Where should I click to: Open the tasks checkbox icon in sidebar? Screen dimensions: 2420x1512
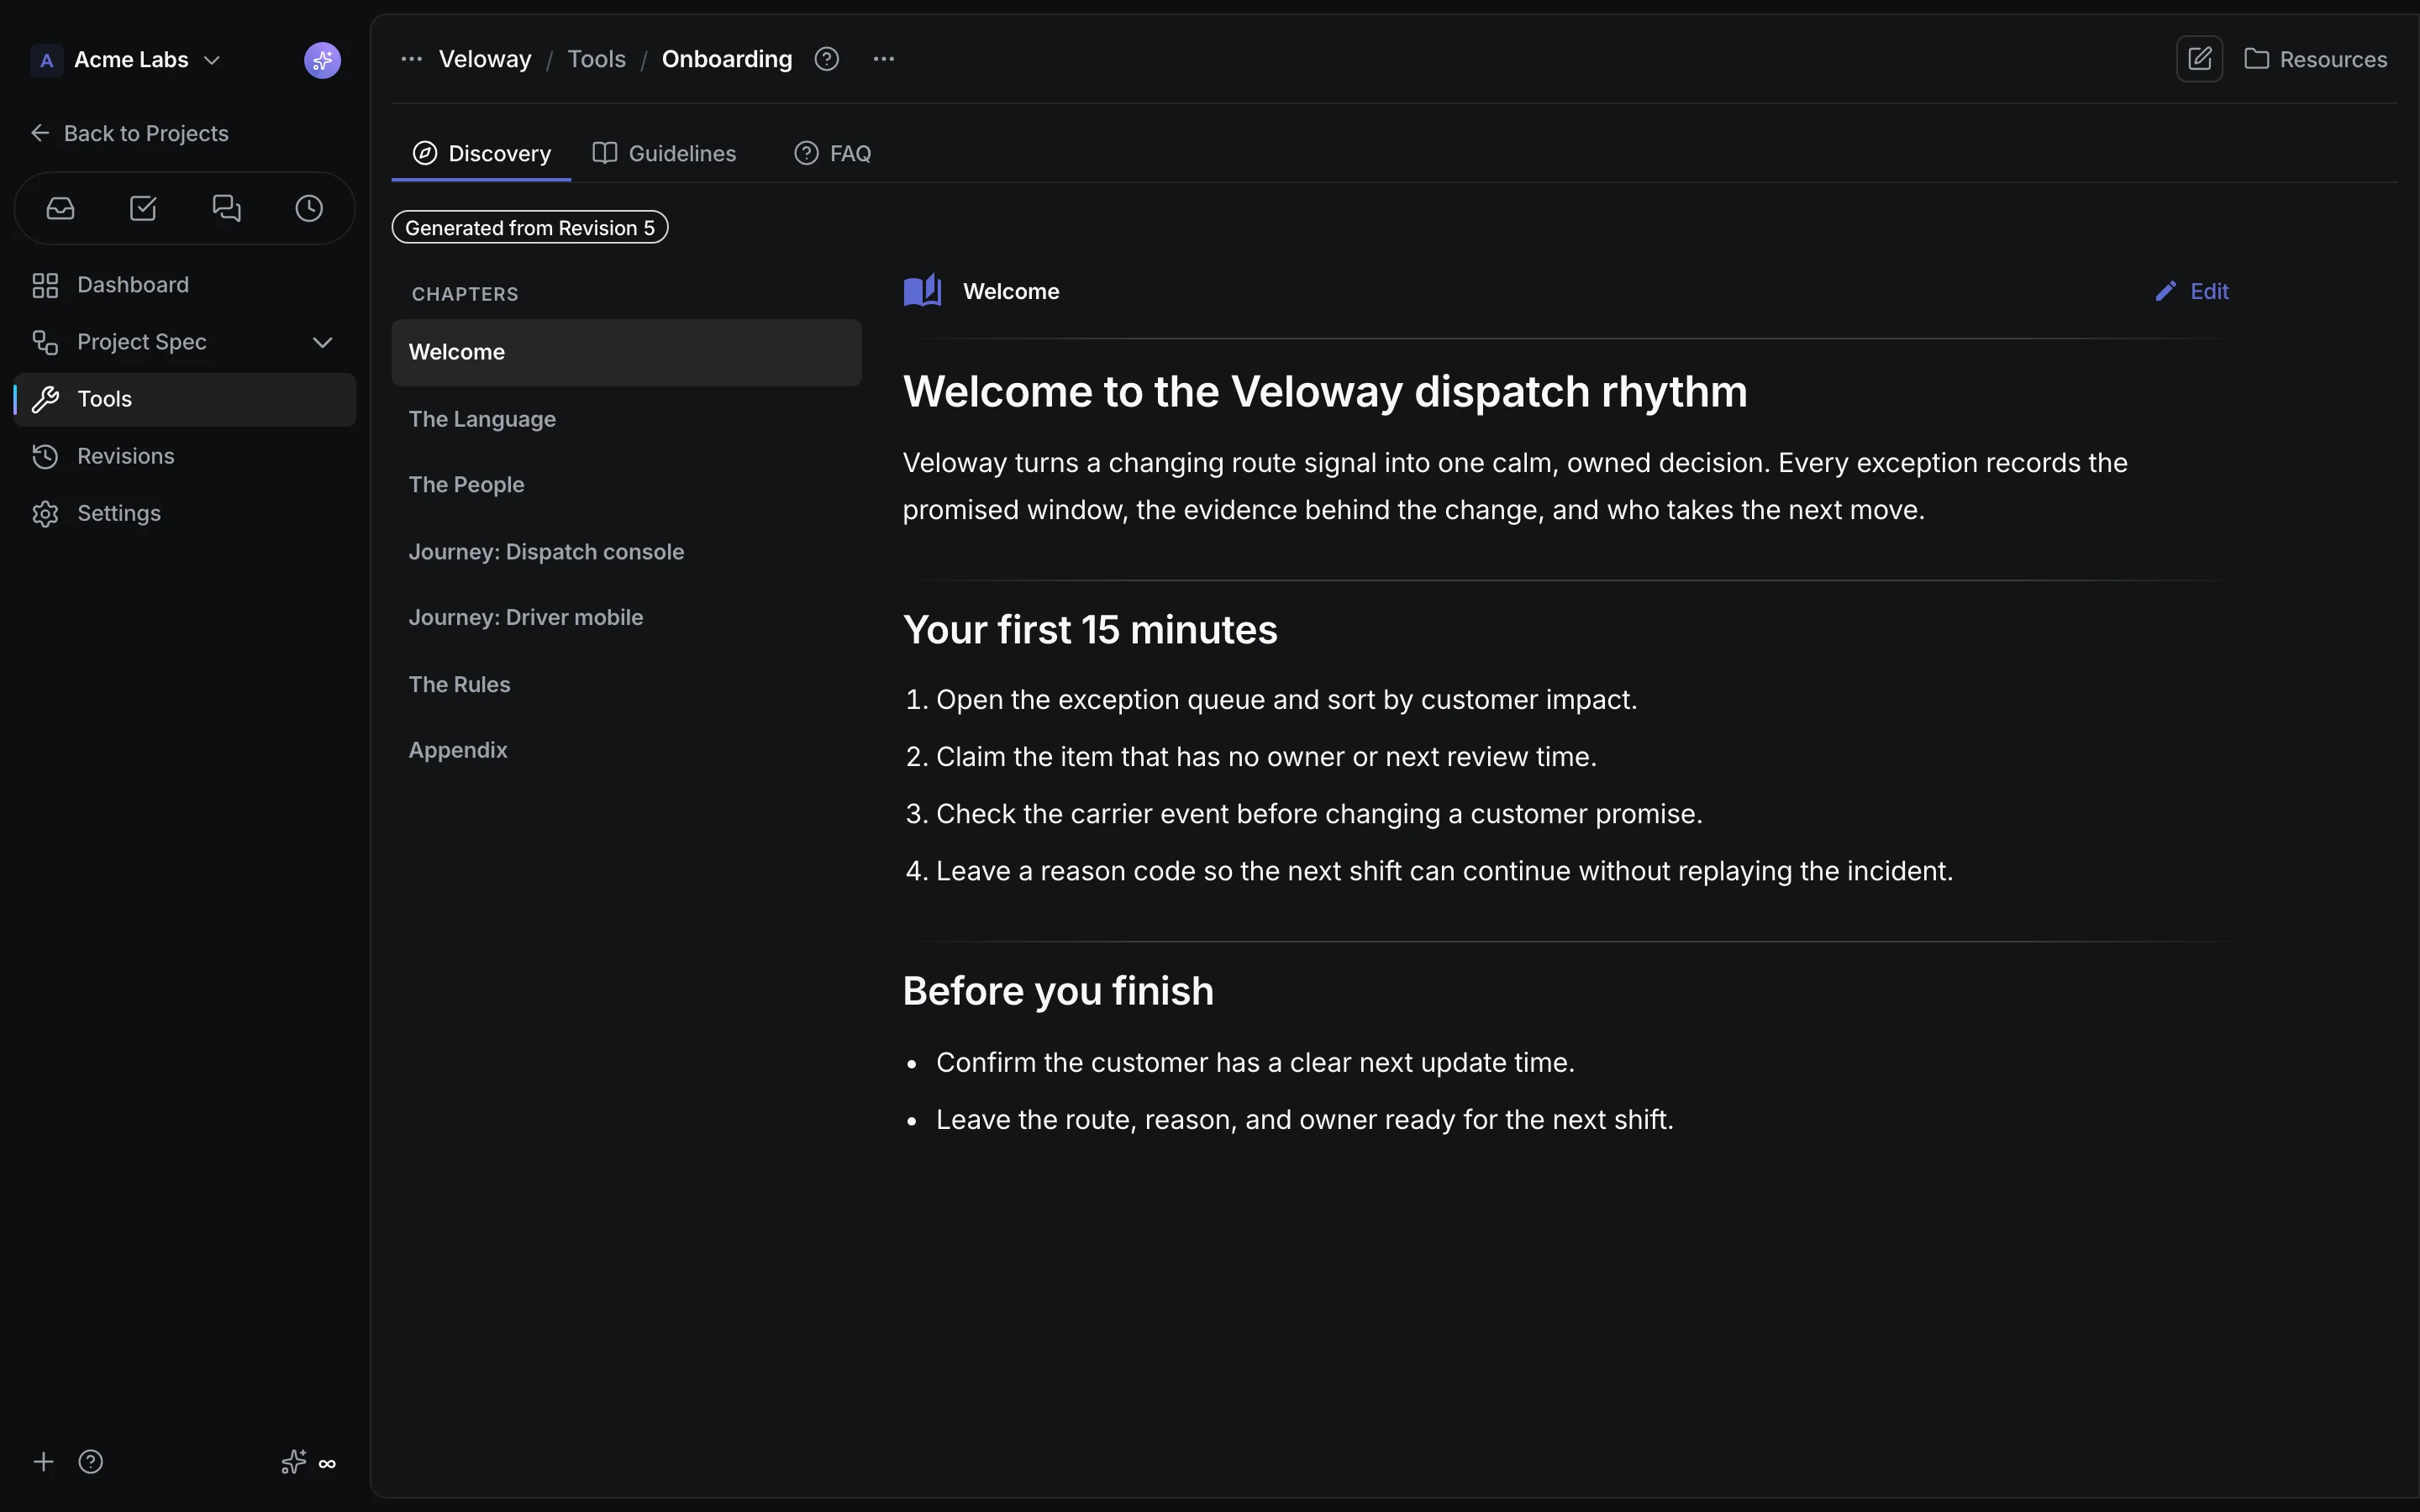143,208
